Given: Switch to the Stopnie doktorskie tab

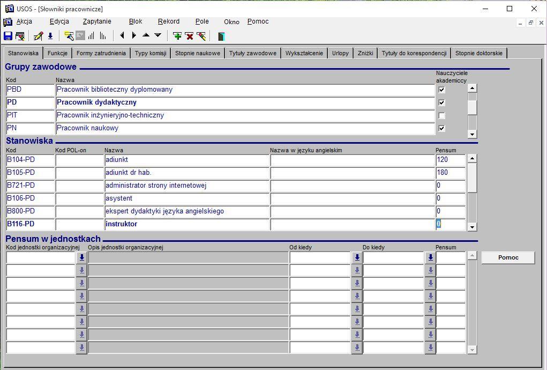Looking at the screenshot, I should click(x=479, y=53).
